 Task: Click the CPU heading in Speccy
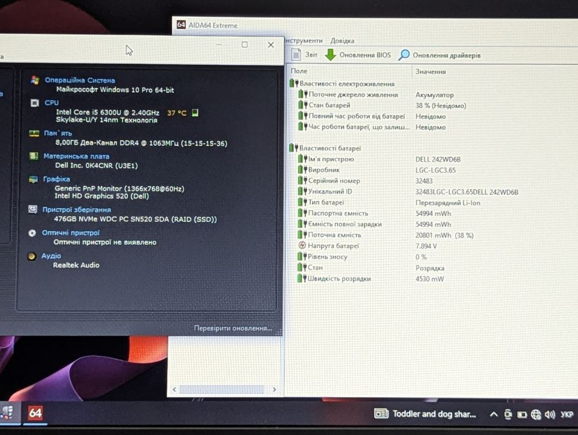click(x=51, y=103)
